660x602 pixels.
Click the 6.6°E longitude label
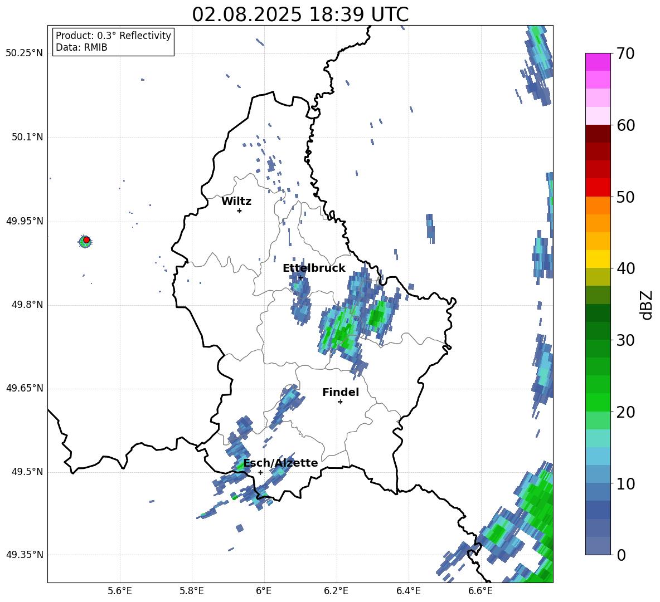(481, 591)
